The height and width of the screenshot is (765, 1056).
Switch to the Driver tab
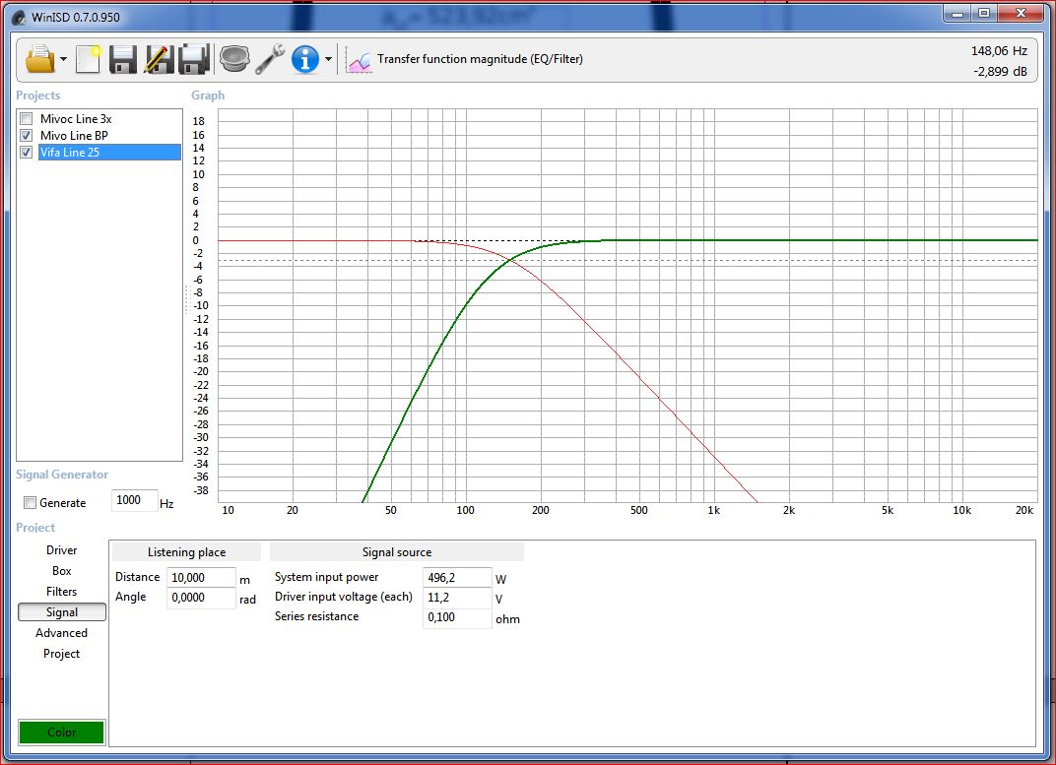61,550
